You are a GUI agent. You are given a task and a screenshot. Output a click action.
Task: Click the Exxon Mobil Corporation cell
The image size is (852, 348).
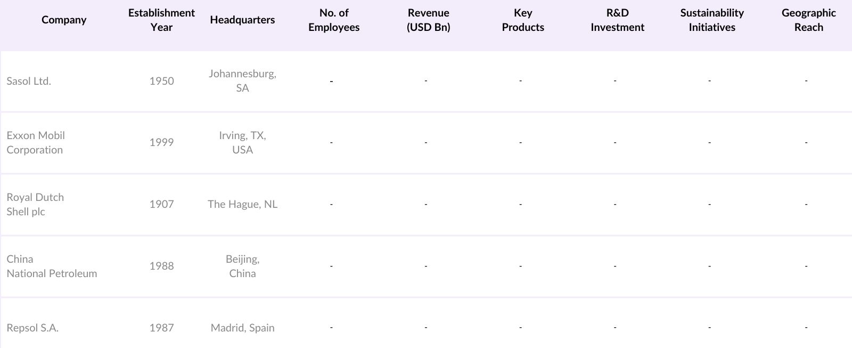(x=36, y=143)
